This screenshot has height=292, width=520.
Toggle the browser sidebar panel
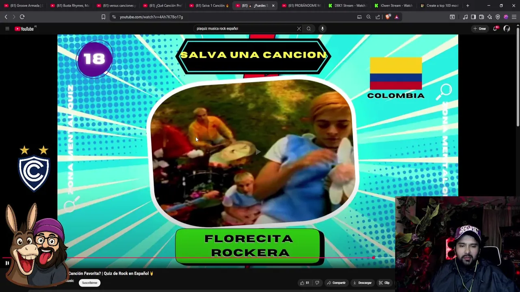tap(473, 17)
